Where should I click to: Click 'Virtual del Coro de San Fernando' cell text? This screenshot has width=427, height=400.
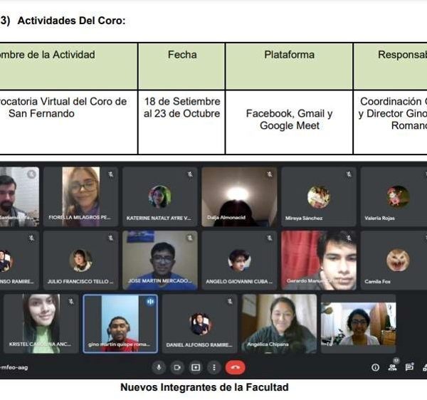pyautogui.click(x=68, y=107)
